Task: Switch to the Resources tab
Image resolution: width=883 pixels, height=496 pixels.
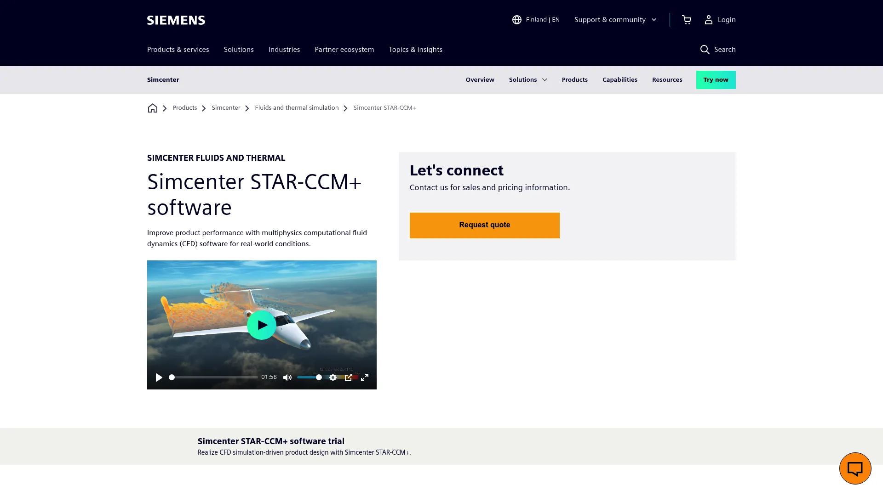Action: [667, 80]
